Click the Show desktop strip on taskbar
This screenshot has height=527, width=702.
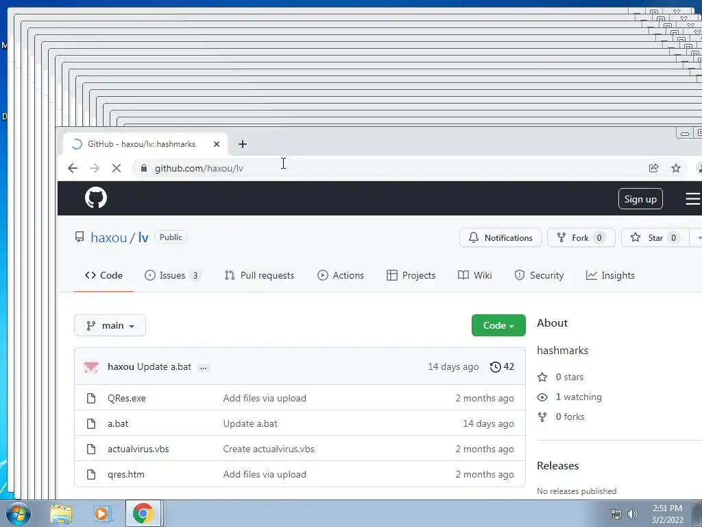(x=697, y=513)
